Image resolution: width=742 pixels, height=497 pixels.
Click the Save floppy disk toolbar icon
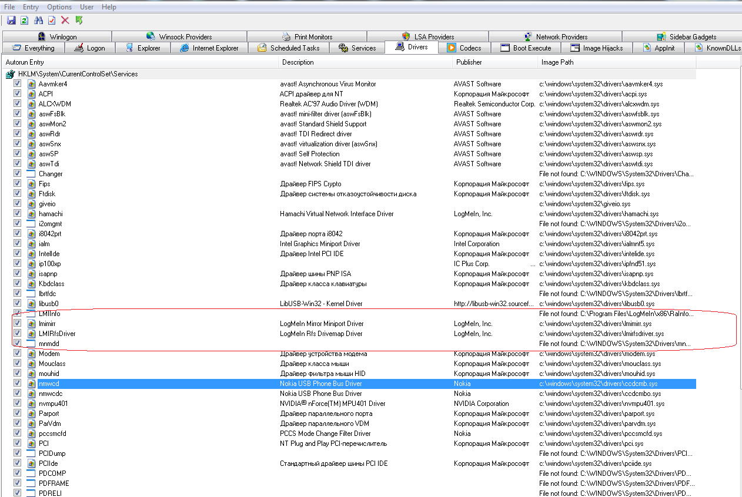(x=11, y=21)
